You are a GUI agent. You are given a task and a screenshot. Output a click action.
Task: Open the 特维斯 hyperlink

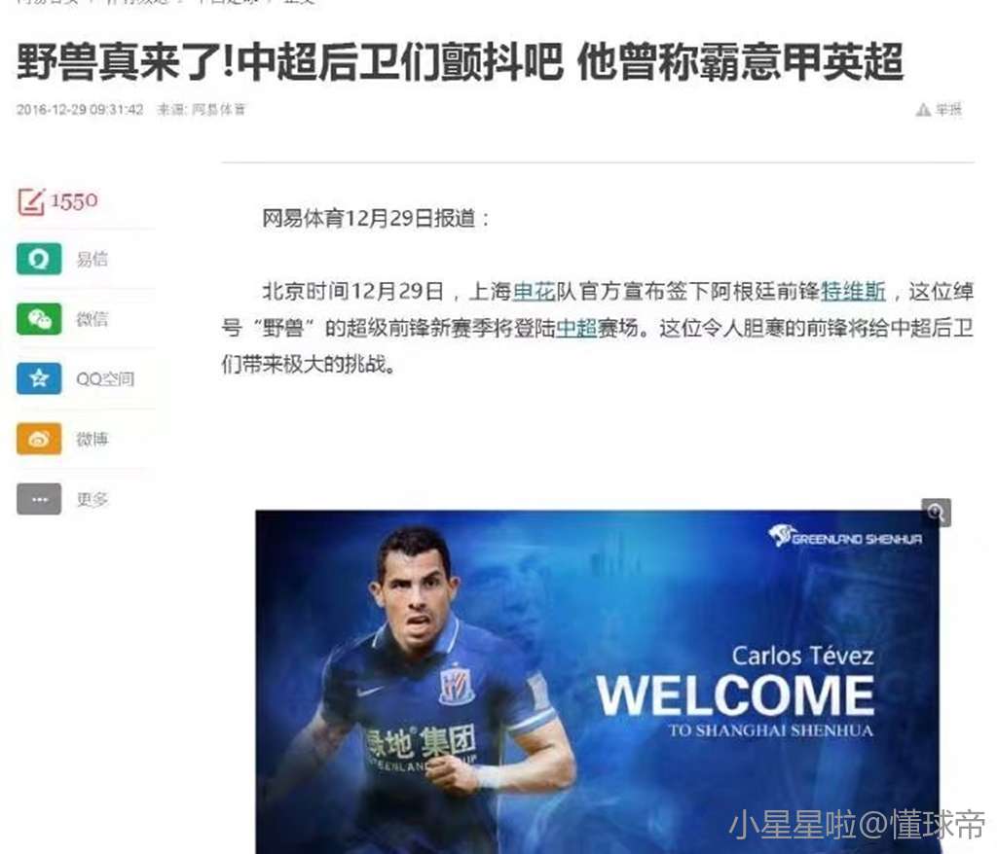coord(853,292)
